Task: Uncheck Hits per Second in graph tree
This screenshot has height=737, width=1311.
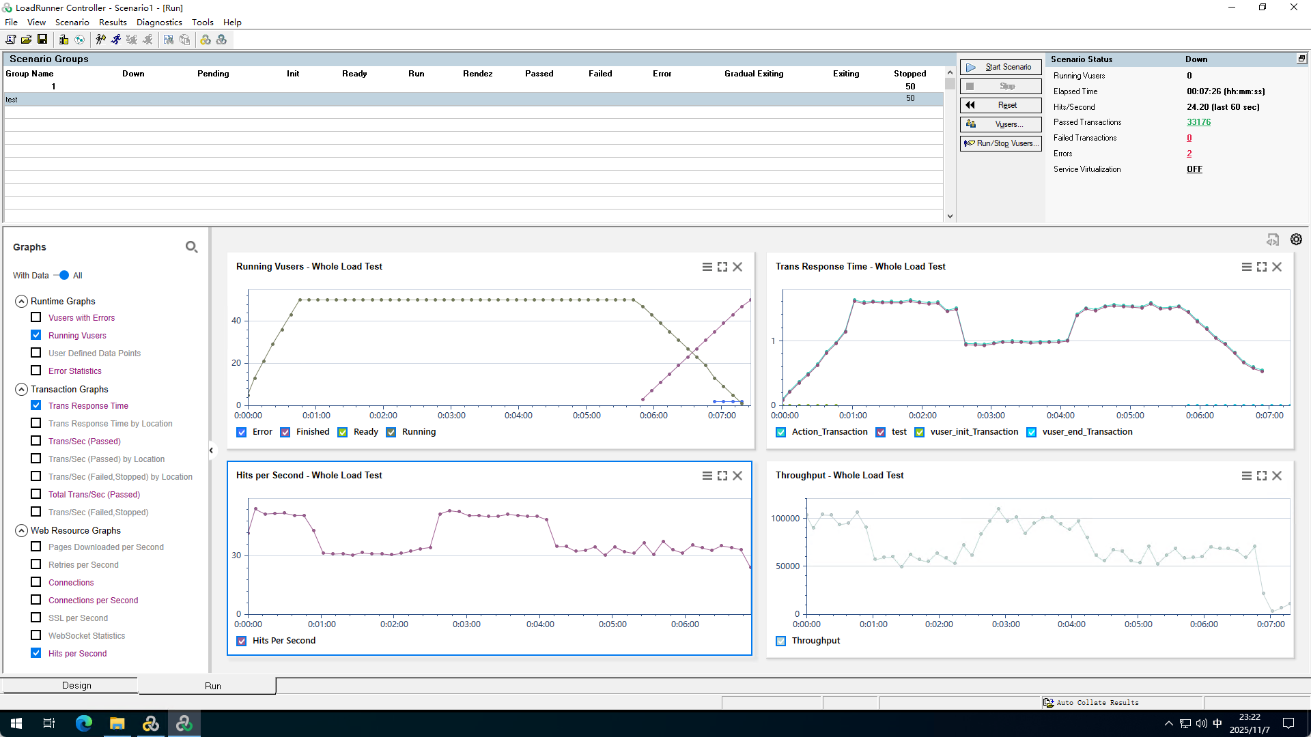Action: 36,653
